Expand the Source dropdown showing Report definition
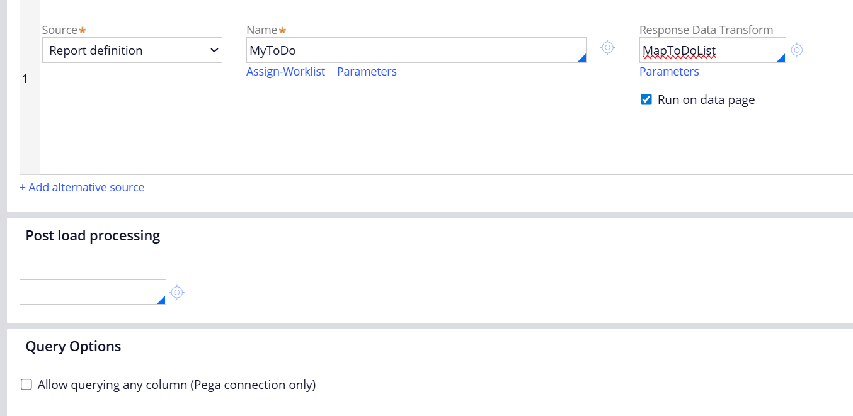The image size is (853, 416). [x=132, y=50]
